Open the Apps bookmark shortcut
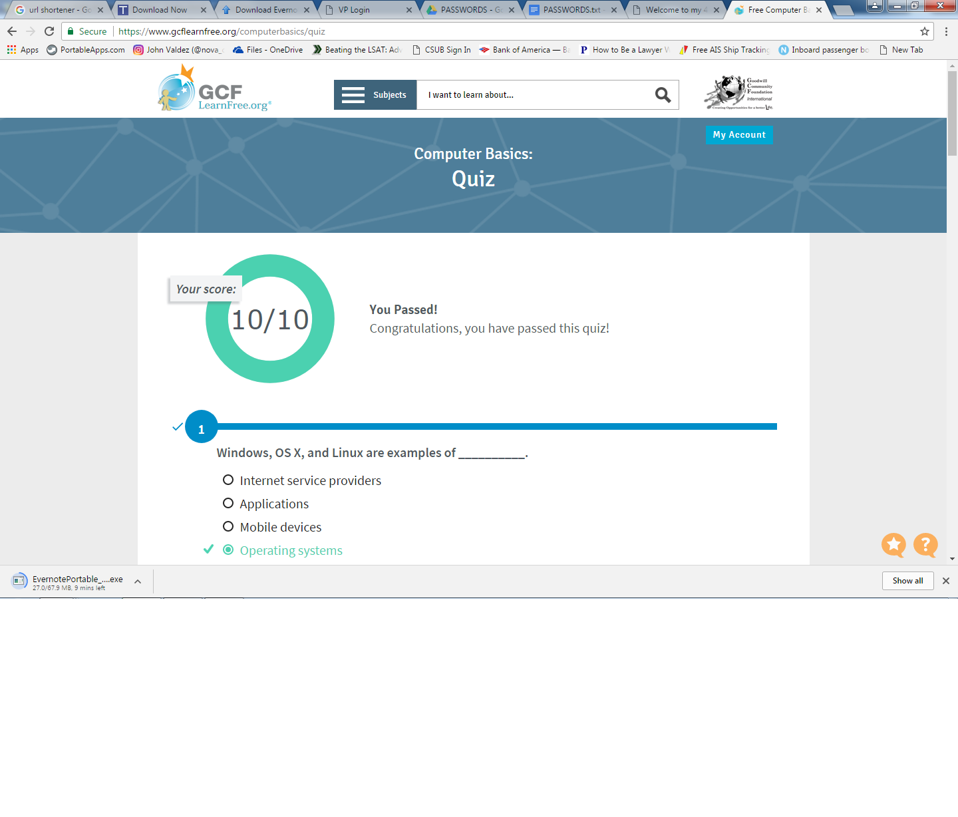 [23, 50]
